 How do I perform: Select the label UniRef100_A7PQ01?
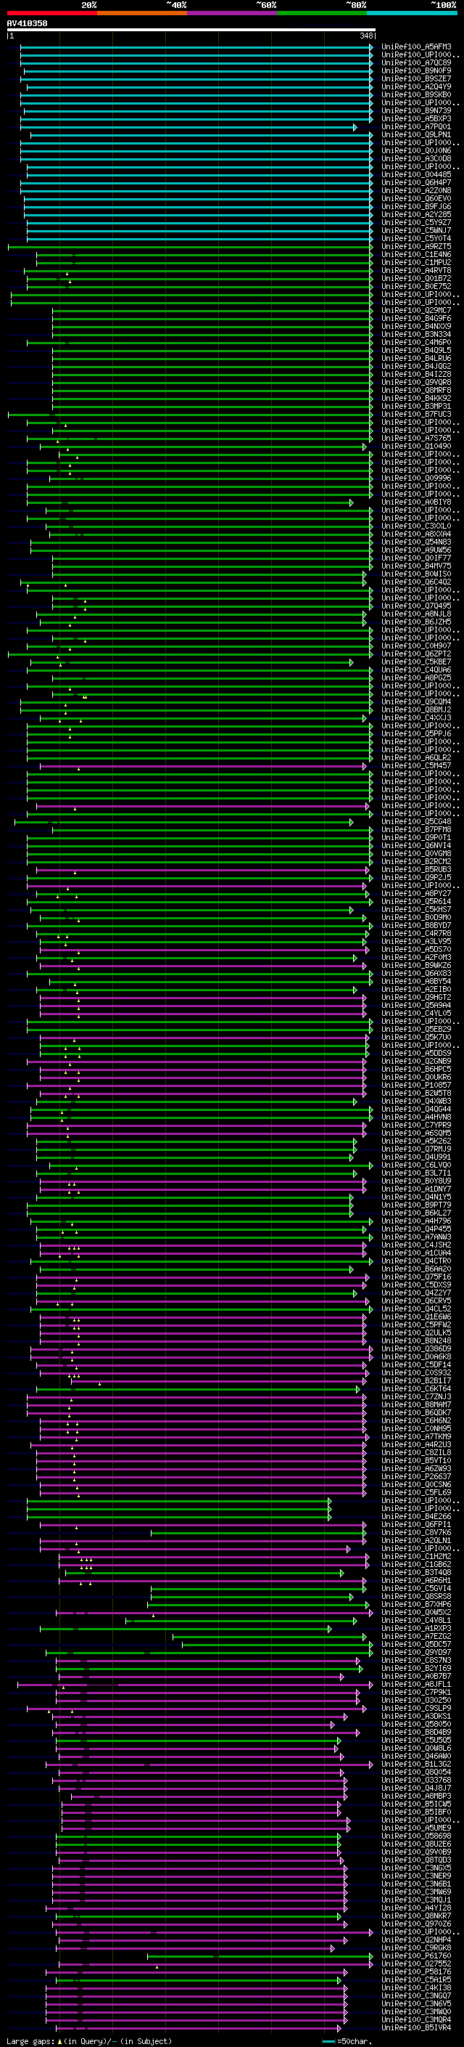[416, 127]
